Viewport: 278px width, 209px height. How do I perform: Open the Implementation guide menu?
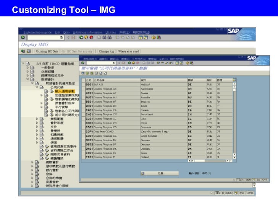[37, 32]
